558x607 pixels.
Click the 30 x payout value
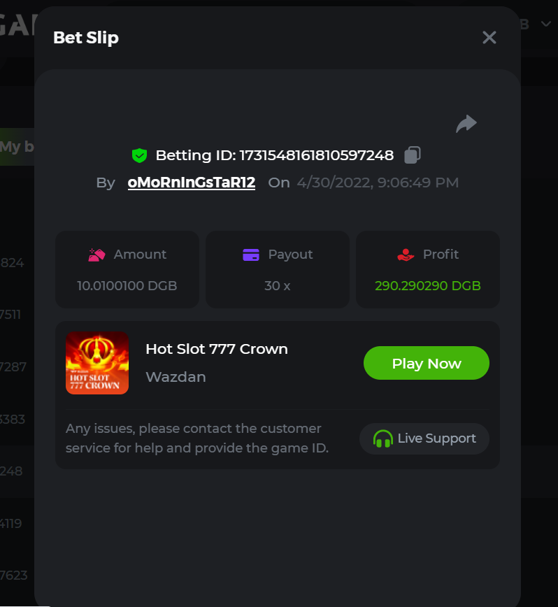(x=277, y=286)
